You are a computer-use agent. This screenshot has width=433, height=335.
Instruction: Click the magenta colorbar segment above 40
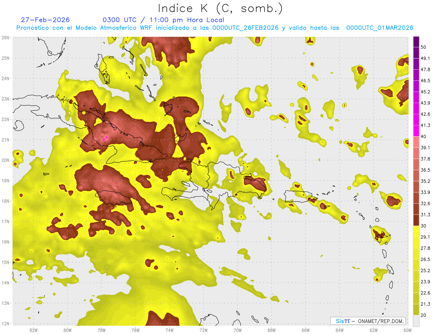pos(416,131)
